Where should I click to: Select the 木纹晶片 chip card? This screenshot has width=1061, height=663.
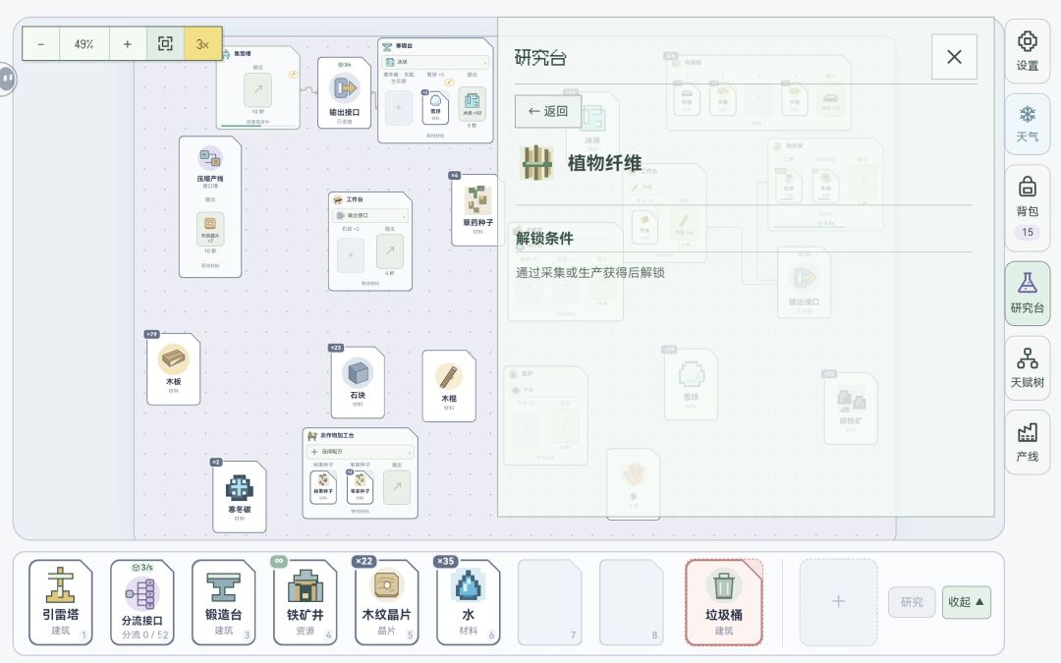tap(386, 602)
